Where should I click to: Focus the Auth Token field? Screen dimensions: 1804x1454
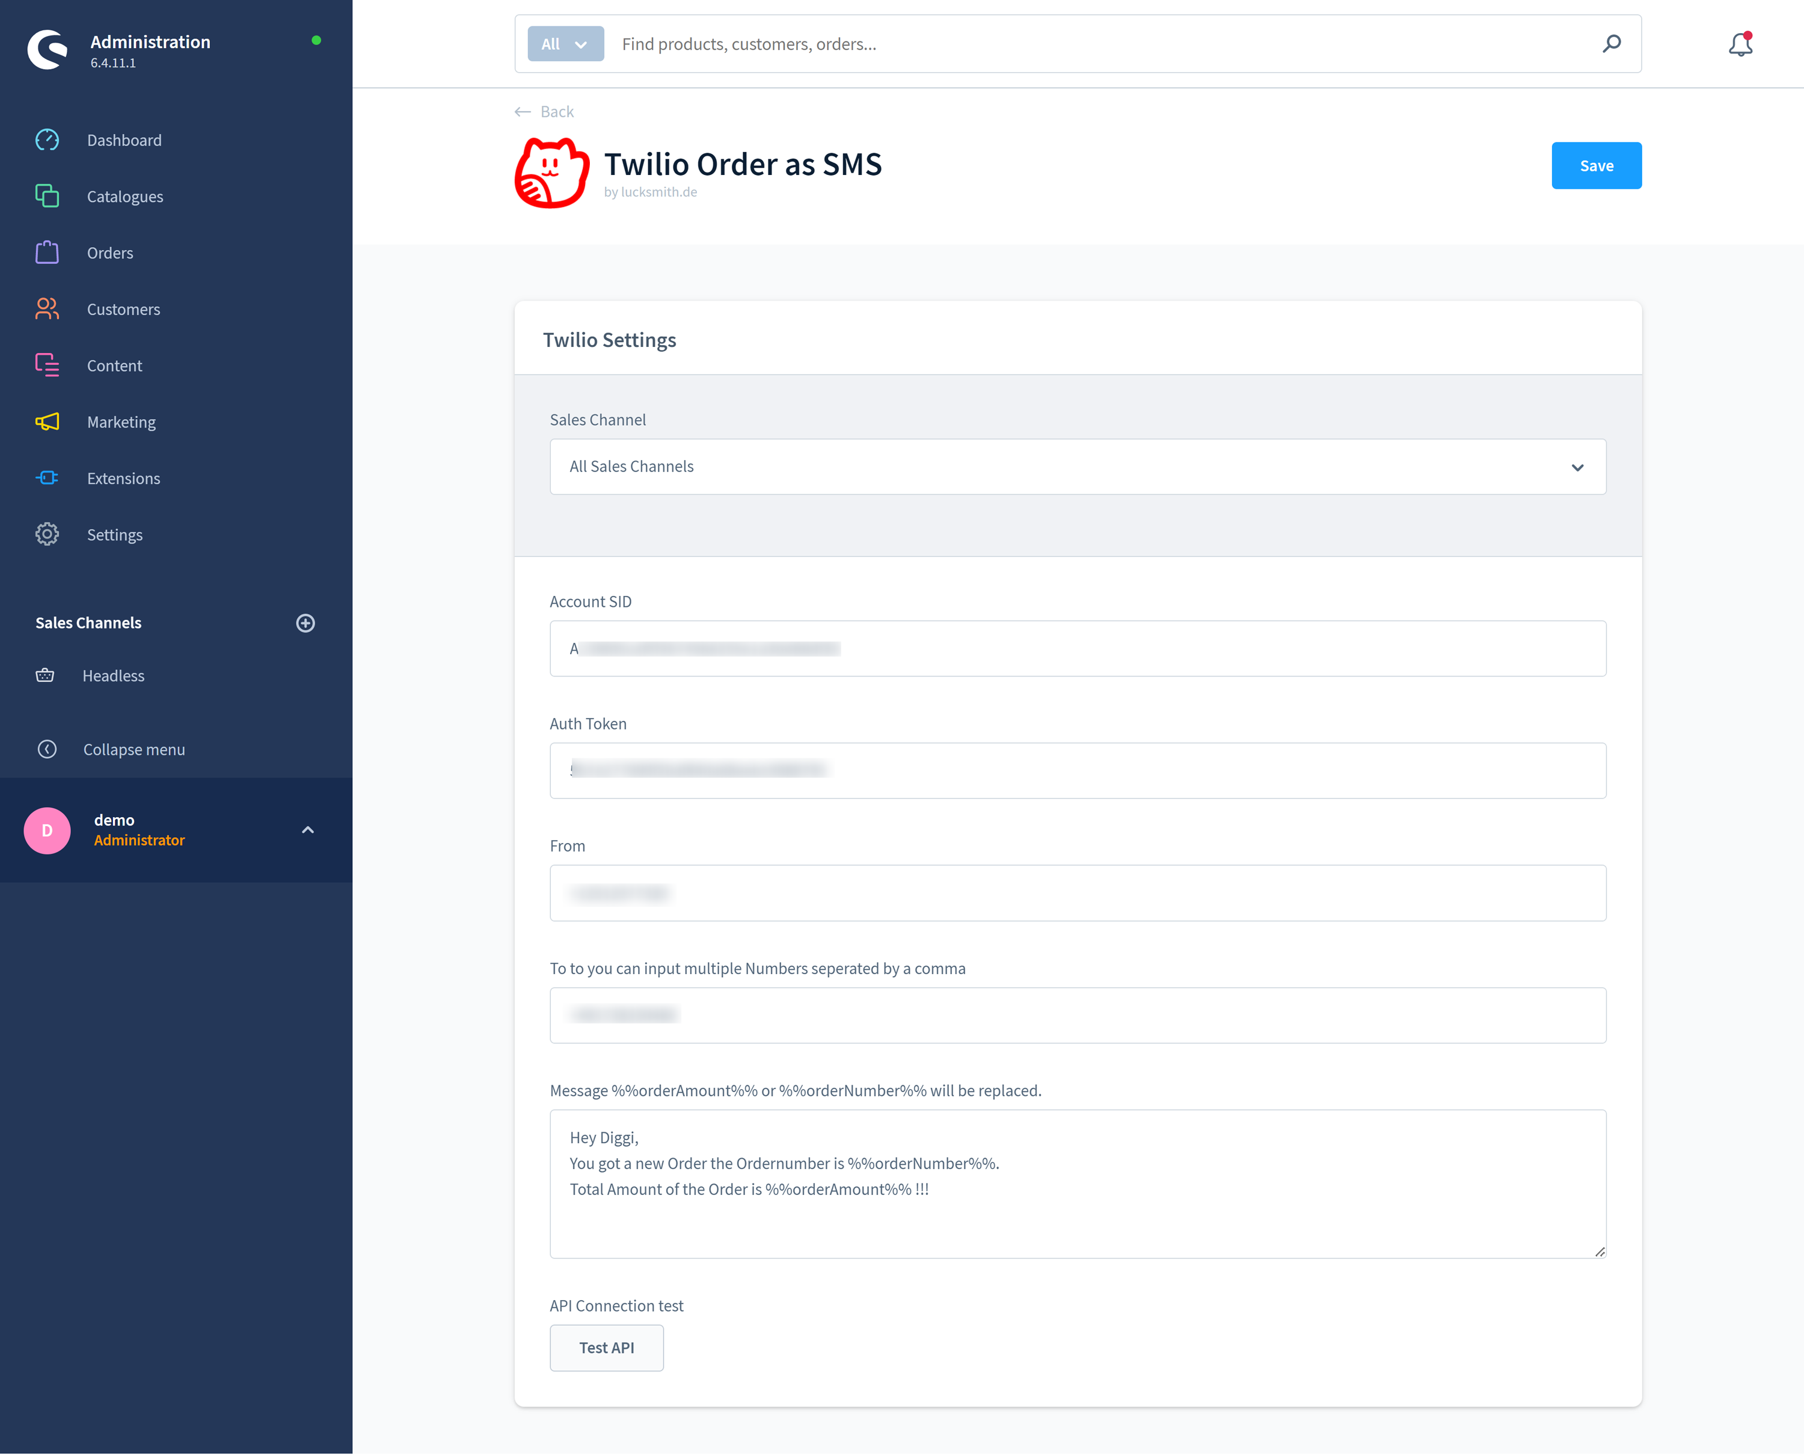click(1077, 770)
